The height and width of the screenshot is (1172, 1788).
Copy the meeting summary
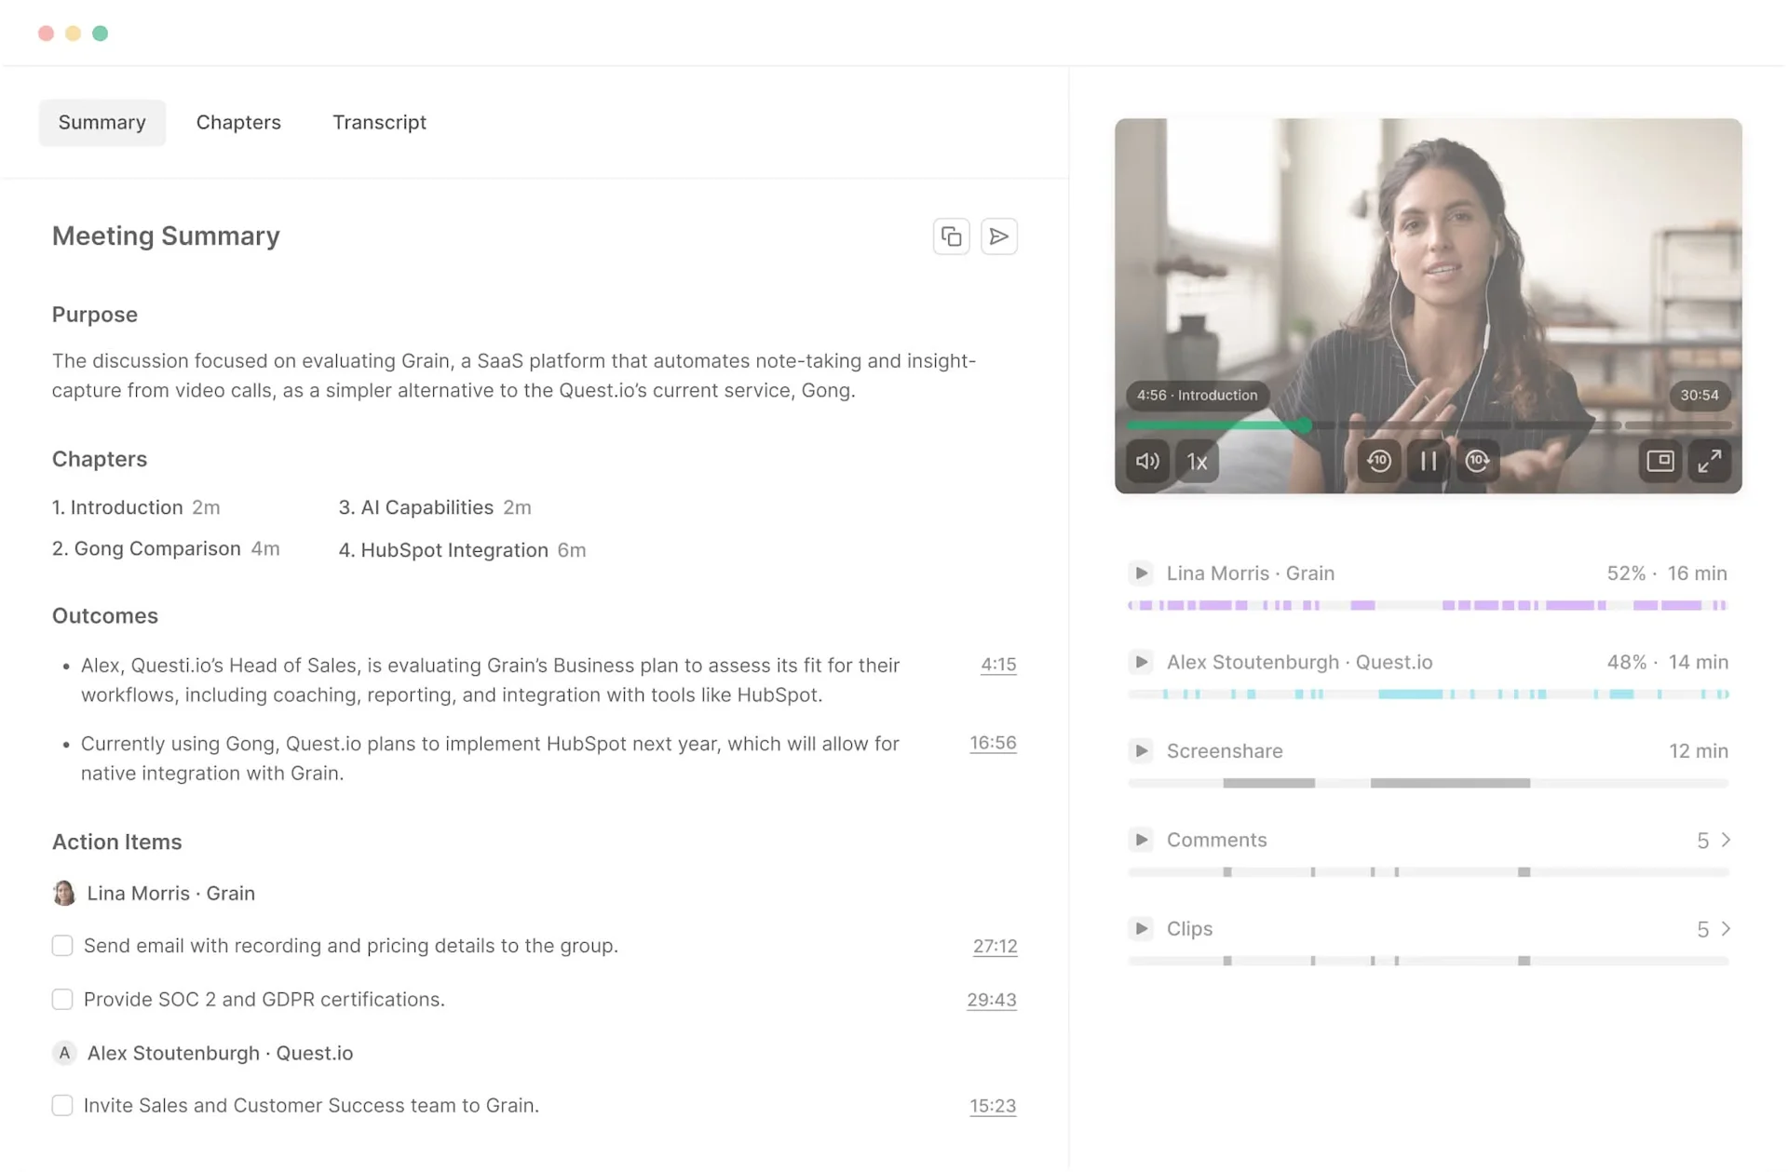click(951, 236)
